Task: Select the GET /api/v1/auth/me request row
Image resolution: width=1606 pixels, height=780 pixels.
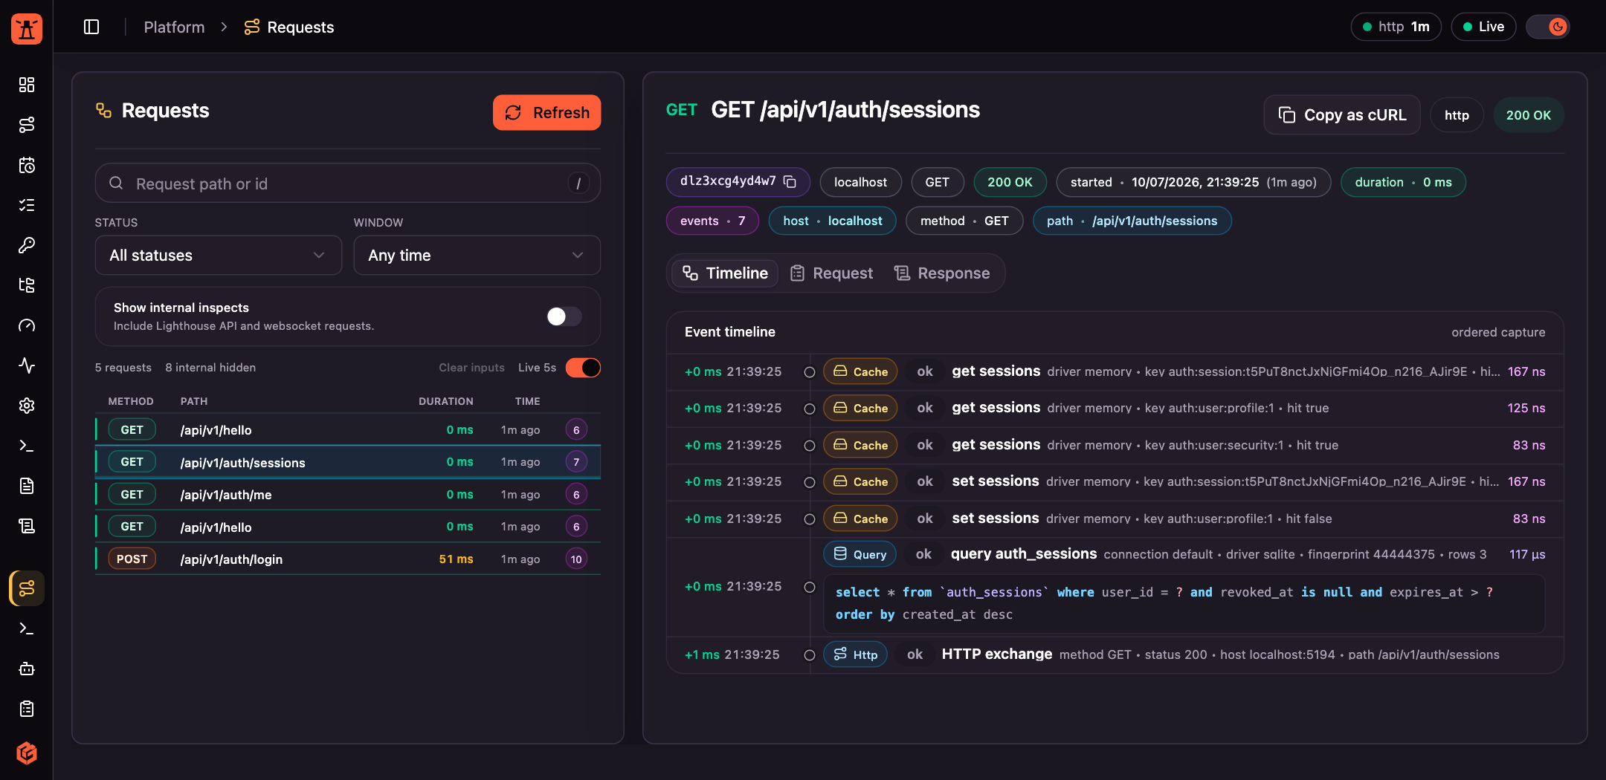Action: [348, 494]
